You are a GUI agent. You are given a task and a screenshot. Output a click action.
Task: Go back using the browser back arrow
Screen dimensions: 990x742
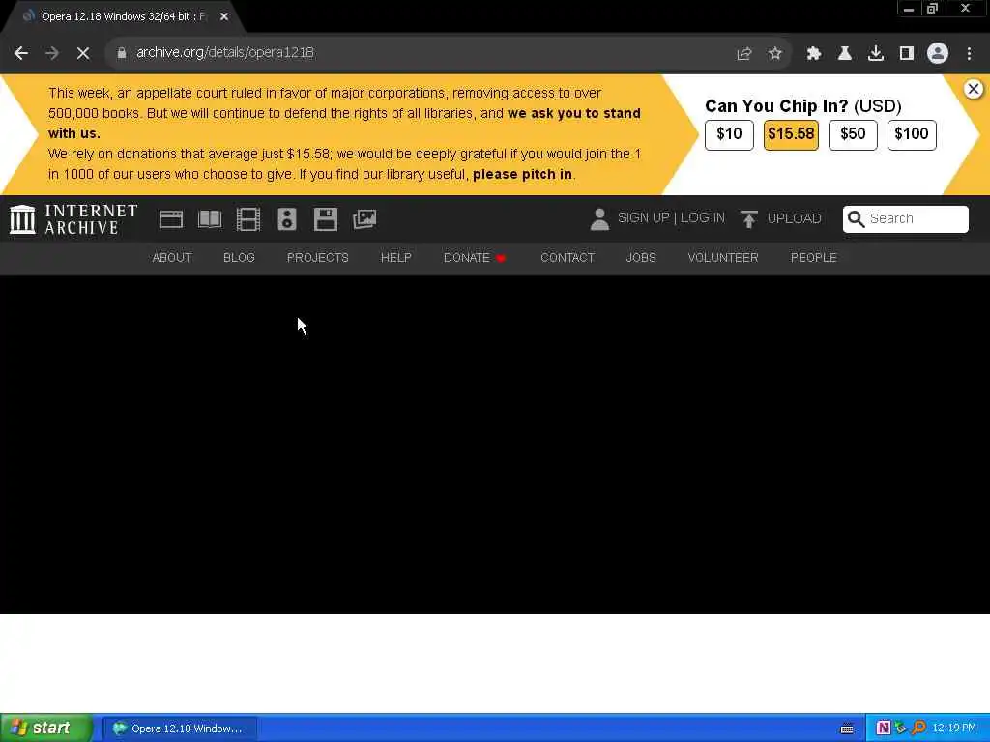21,53
